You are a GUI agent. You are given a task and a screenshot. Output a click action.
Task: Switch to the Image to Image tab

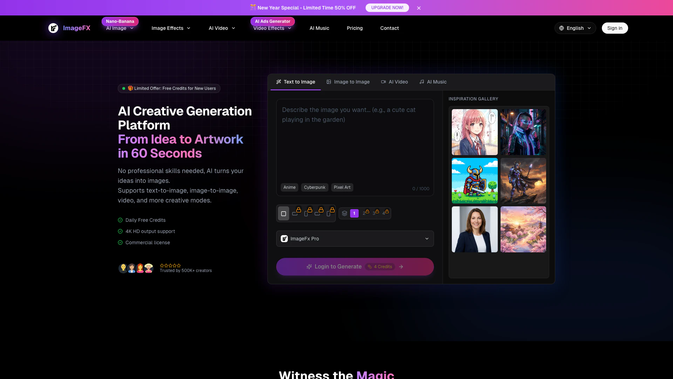pyautogui.click(x=348, y=82)
